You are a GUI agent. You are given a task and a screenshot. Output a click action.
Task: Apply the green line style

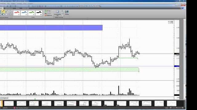point(31,13)
